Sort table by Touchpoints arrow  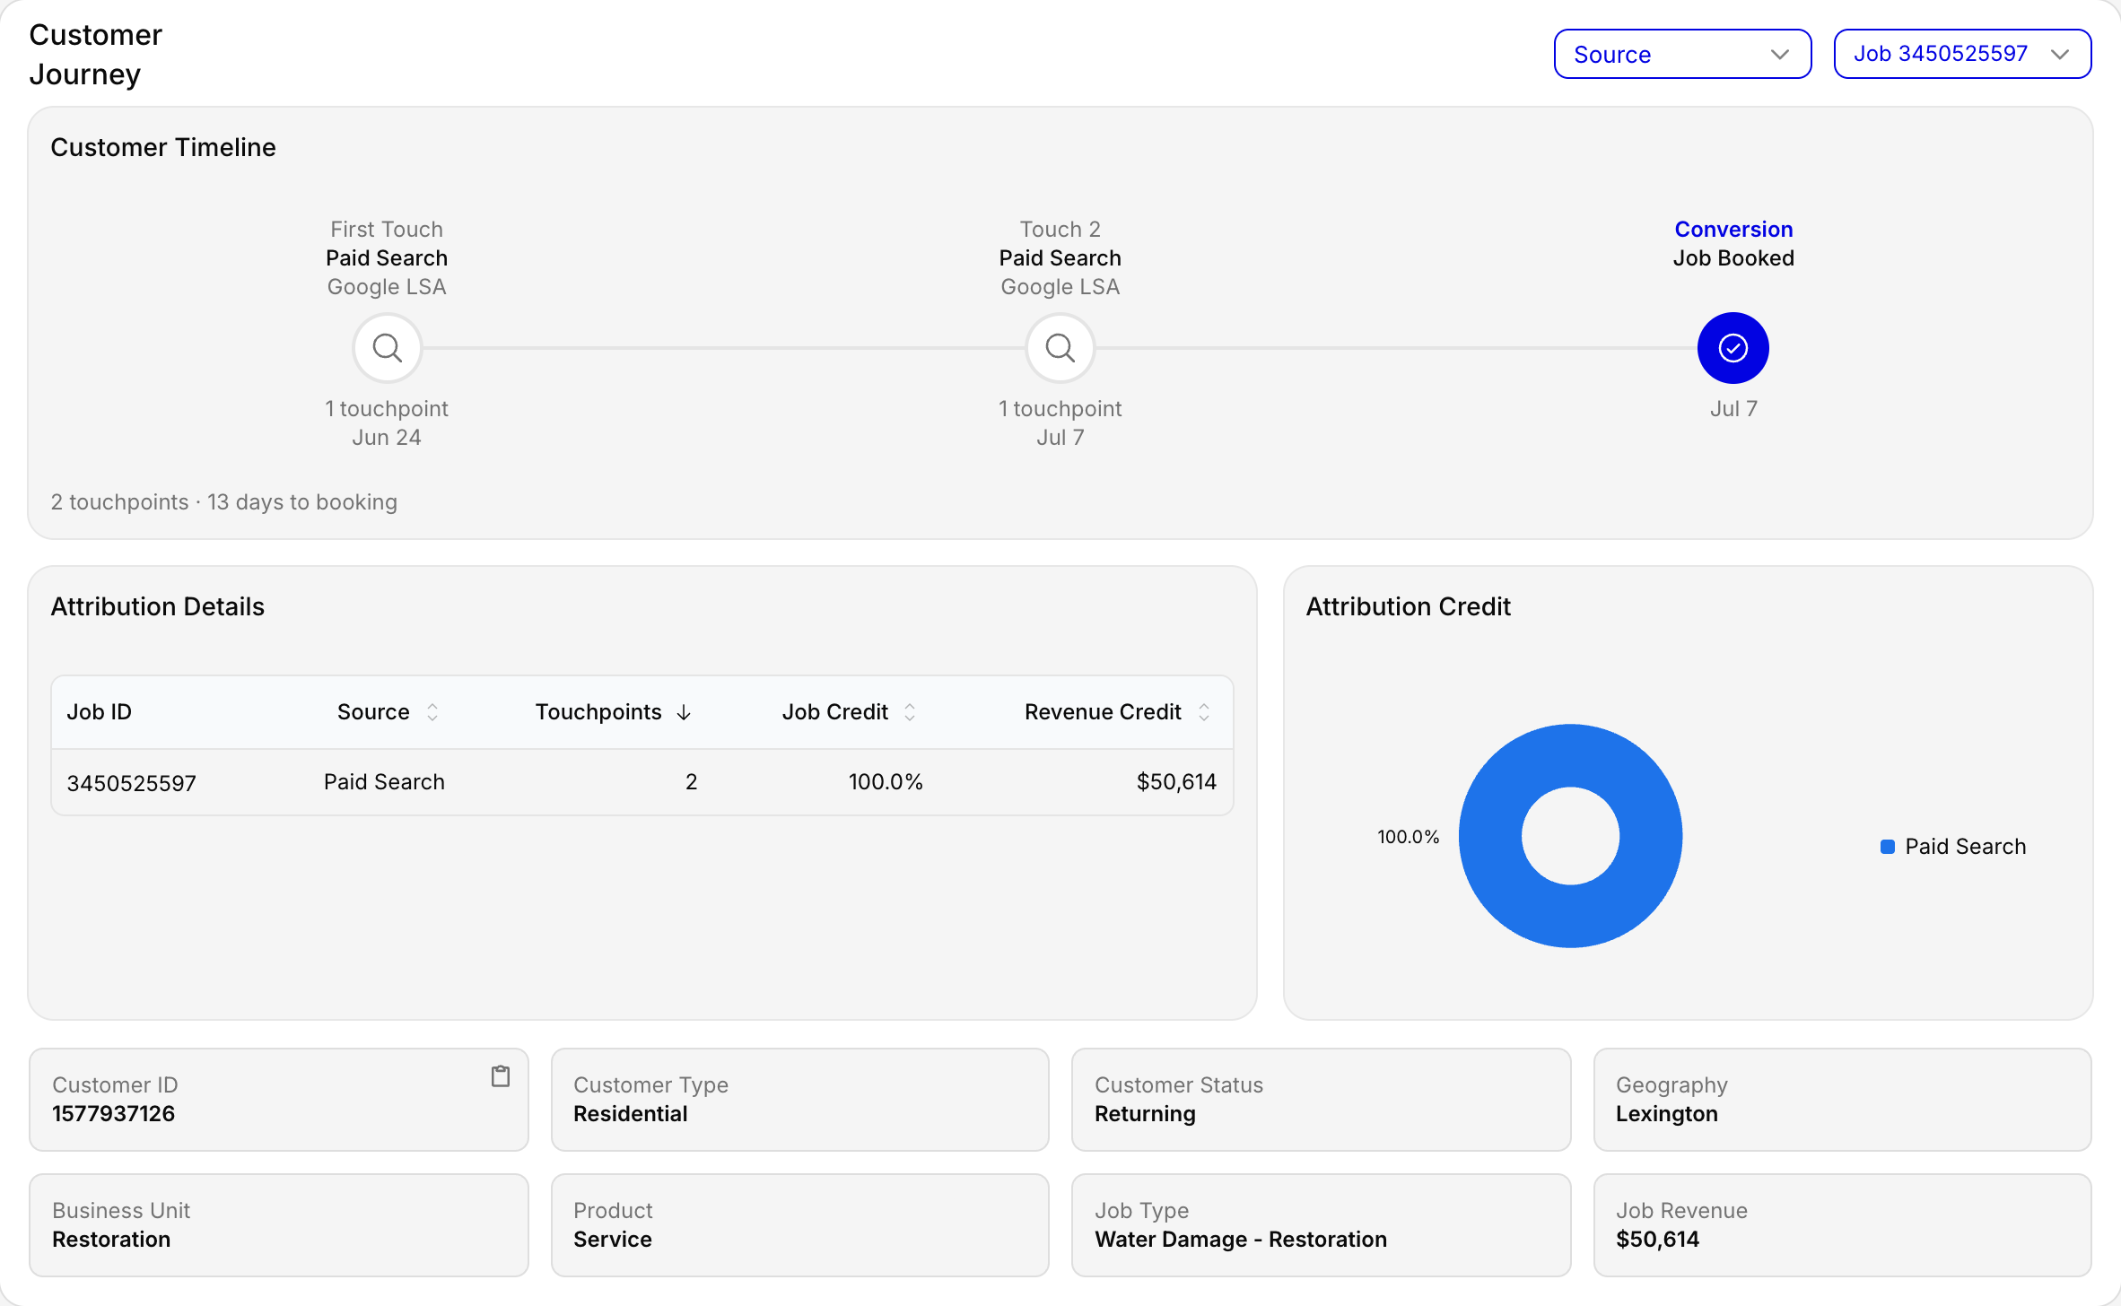pyautogui.click(x=684, y=712)
